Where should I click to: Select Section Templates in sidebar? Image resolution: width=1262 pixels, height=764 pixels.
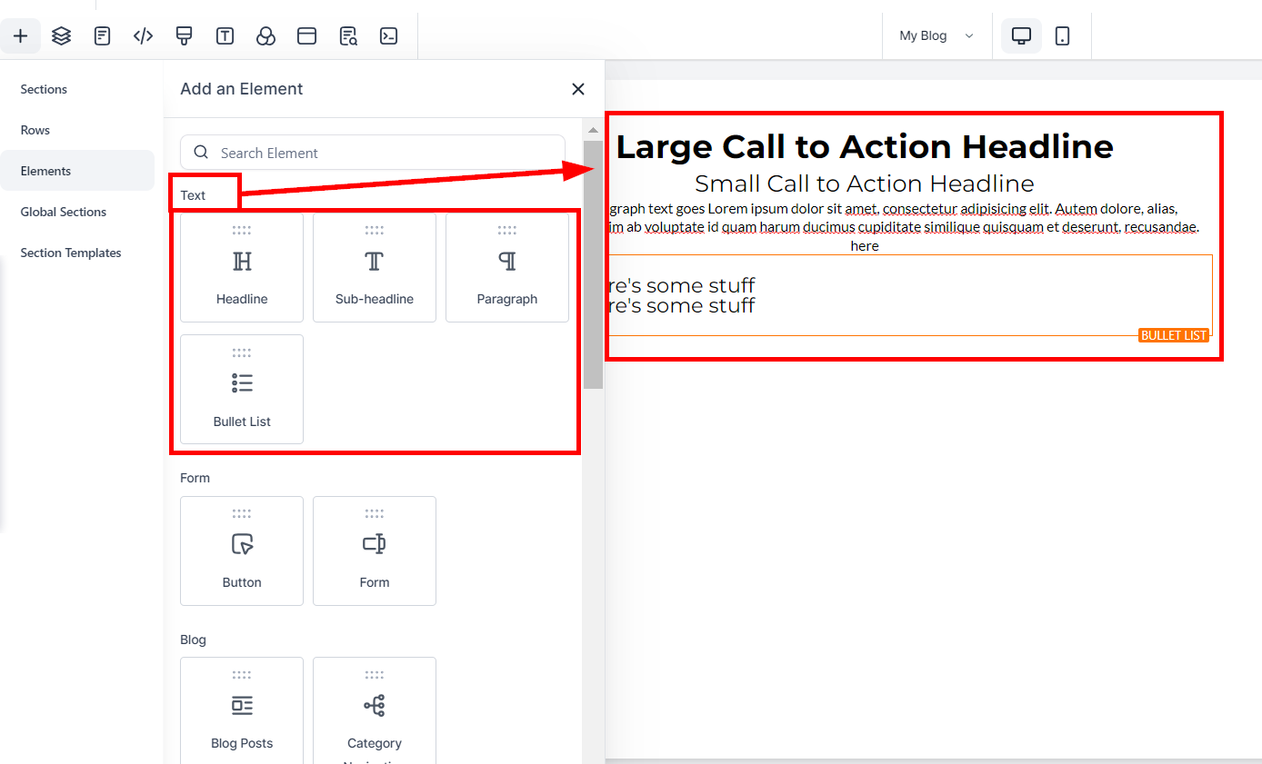[x=71, y=253]
